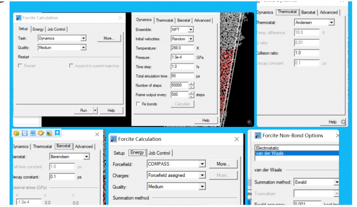Click the More... button next to Forcefield

pos(223,164)
